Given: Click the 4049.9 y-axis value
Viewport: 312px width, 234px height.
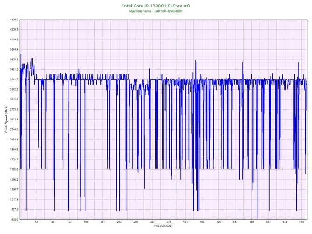Looking at the screenshot, I should (14, 40).
